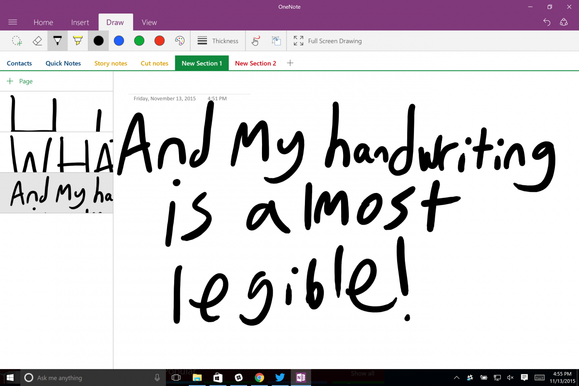Create a new Page
The image size is (579, 386).
pos(20,81)
